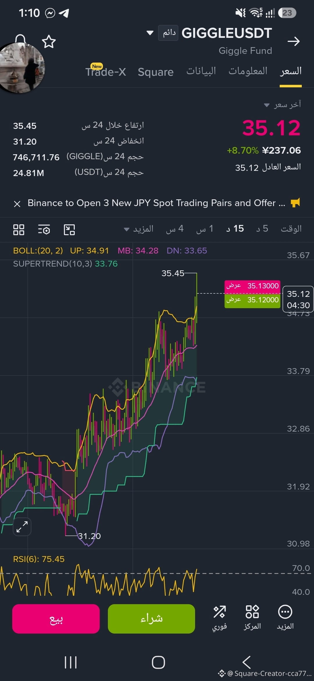Tap the Giggle Fund subtitle
Image resolution: width=314 pixels, height=681 pixels.
pos(245,51)
